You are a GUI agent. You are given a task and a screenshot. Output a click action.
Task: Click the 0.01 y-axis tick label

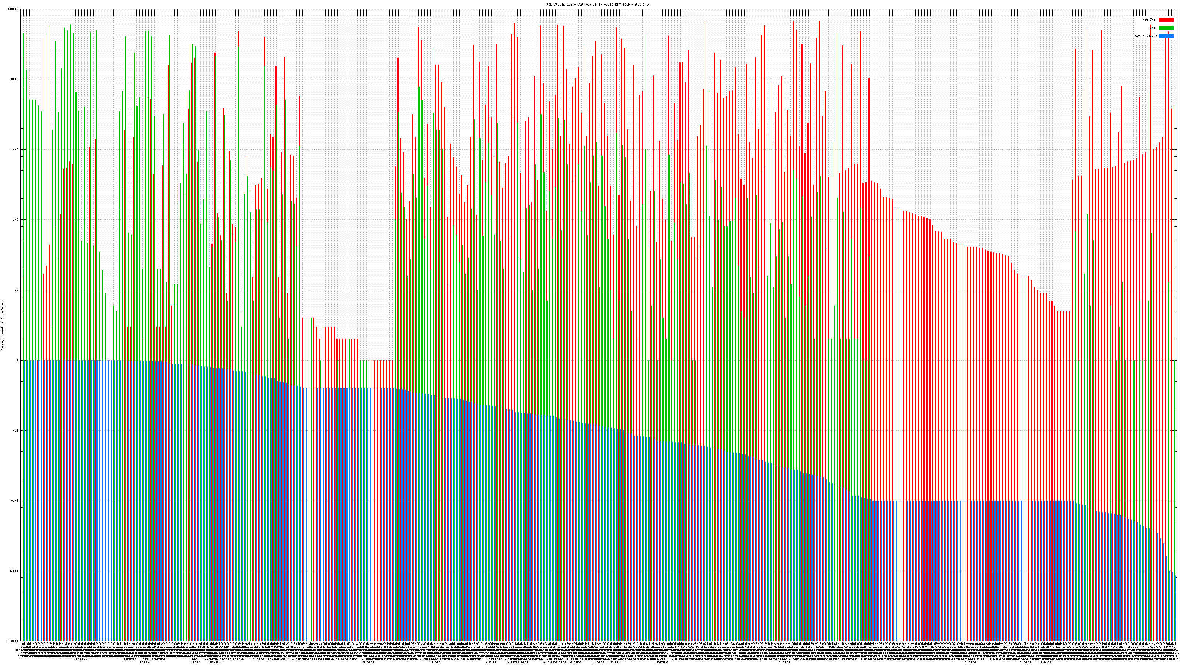[x=15, y=501]
